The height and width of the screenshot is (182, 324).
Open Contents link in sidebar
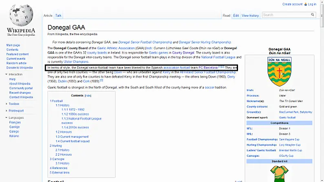pos(12,50)
